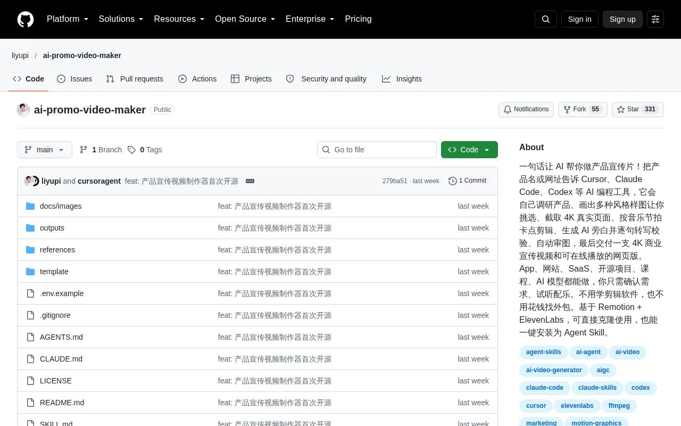Expand the Platform menu
The height and width of the screenshot is (426, 681).
point(68,19)
